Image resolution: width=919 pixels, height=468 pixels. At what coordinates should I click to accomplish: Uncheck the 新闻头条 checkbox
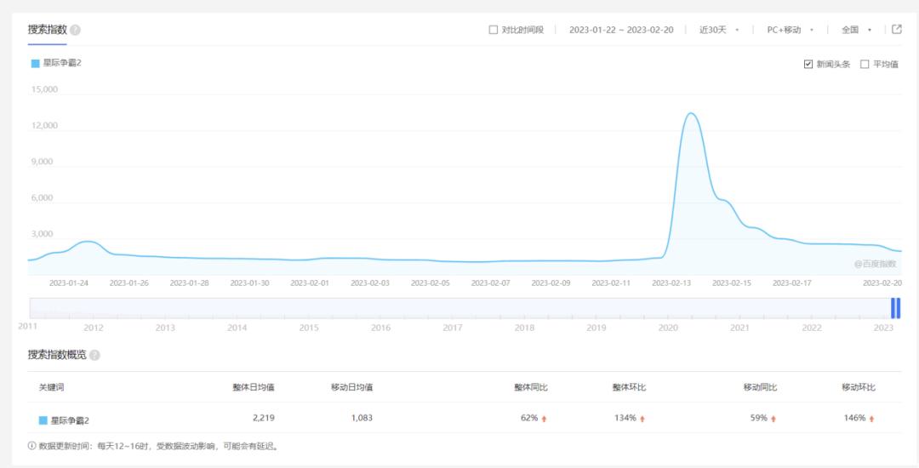808,65
